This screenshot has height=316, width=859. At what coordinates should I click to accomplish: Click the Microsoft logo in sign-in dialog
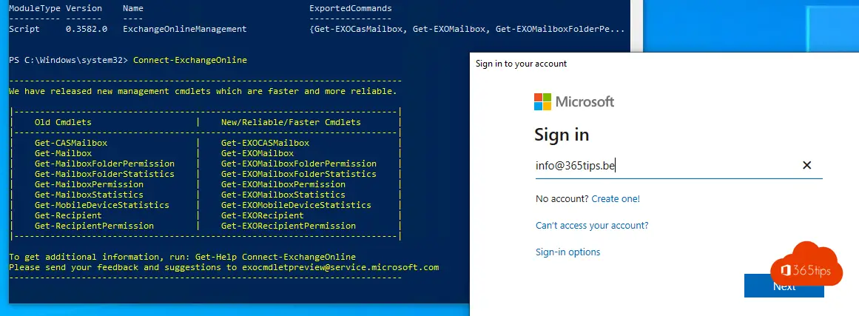click(573, 102)
